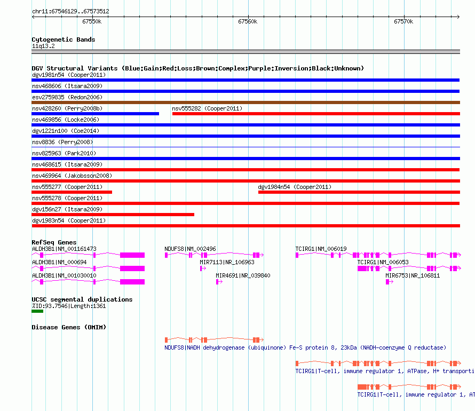The image size is (475, 411).
Task: Click the MIR6753|NR_106811 arrow glyph
Action: 390,282
